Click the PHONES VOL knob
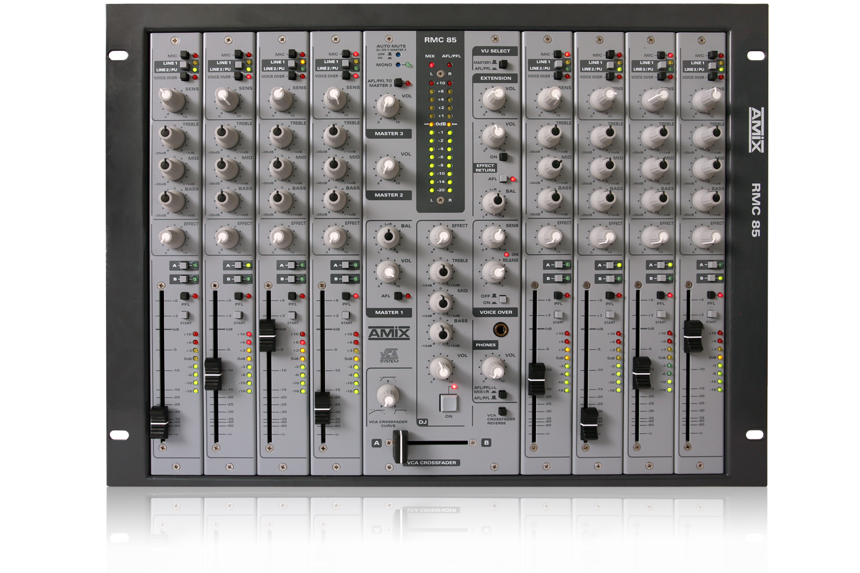 pyautogui.click(x=493, y=368)
